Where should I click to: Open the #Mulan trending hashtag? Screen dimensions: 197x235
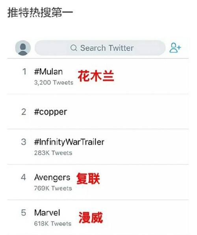tap(48, 72)
